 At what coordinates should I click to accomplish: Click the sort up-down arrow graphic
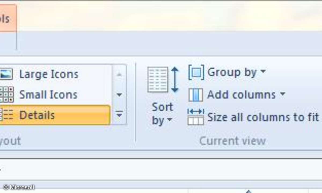(175, 80)
